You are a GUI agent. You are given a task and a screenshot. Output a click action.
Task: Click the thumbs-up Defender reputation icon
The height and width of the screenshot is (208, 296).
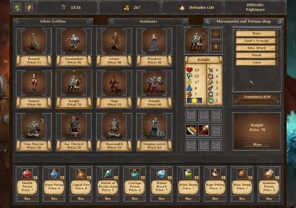pos(182,8)
